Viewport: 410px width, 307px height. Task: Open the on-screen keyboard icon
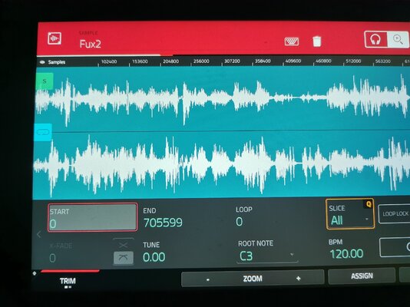click(x=292, y=41)
